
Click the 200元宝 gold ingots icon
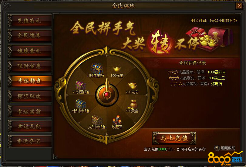click(132, 85)
